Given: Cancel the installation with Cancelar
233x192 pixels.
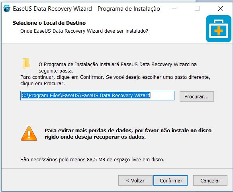Looking at the screenshot, I should (210, 180).
